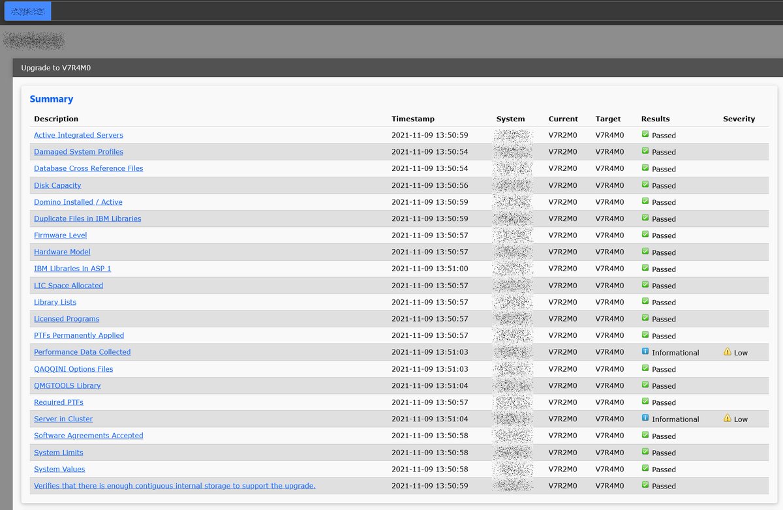Click the Informational status icon on Server in Cluster row
Viewport: 783px width, 510px height.
point(643,419)
